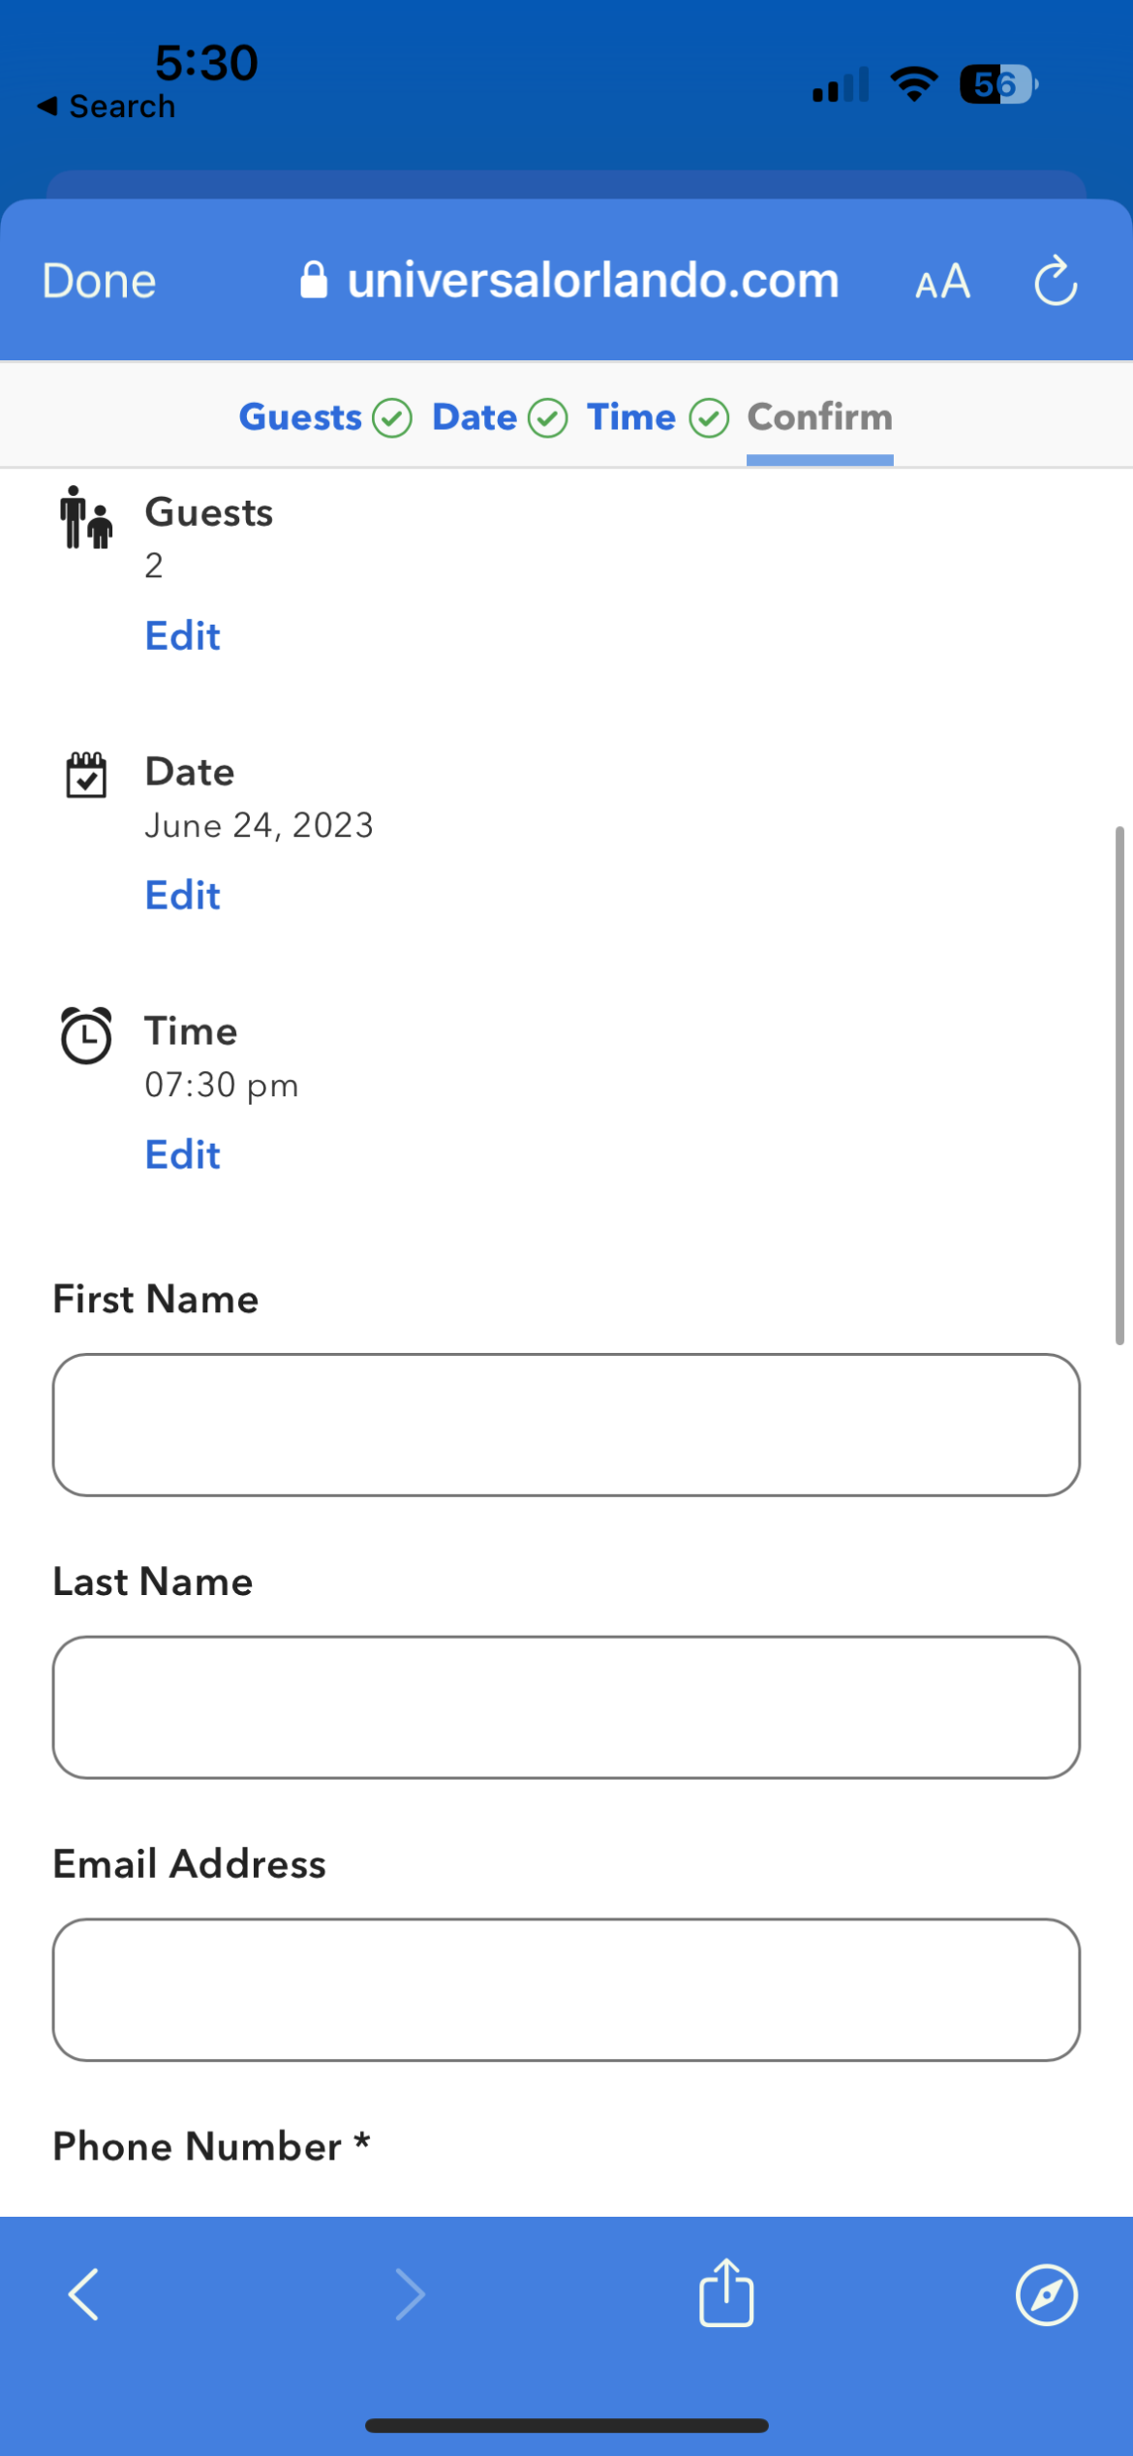Open page in Safari compass icon
The height and width of the screenshot is (2456, 1133).
click(1046, 2294)
